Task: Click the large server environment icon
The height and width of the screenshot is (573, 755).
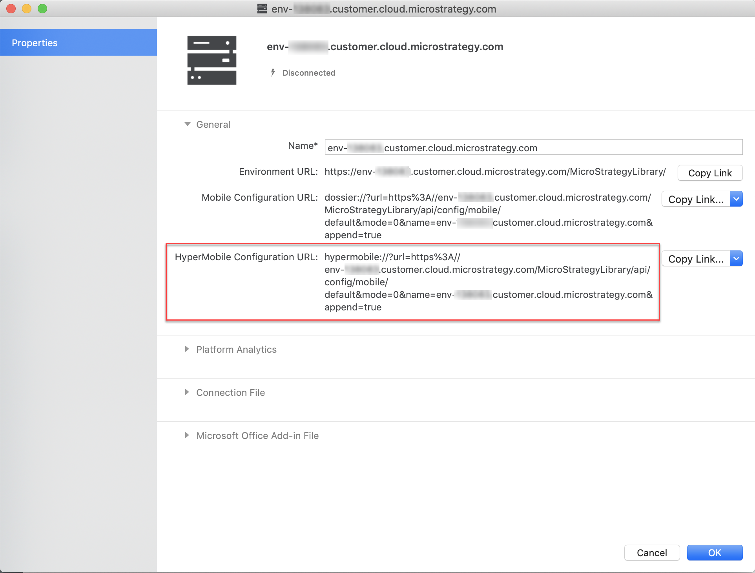Action: coord(212,60)
